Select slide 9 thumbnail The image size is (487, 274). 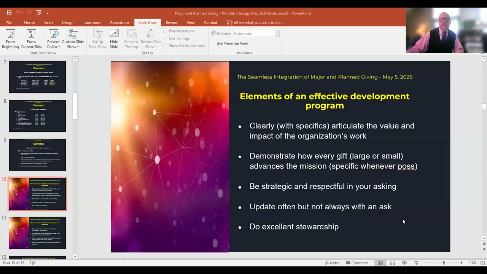click(x=37, y=155)
